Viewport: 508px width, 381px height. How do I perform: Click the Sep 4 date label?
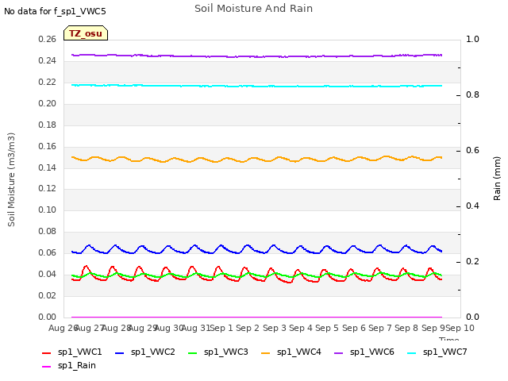(301, 328)
